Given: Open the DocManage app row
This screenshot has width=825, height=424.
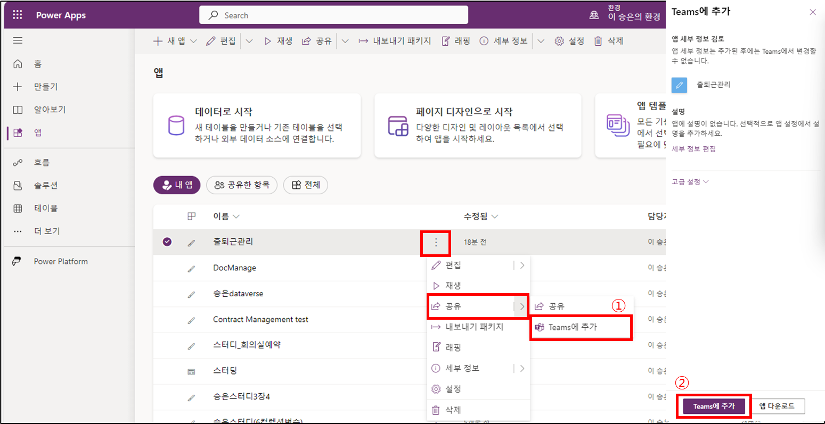Looking at the screenshot, I should pos(234,268).
